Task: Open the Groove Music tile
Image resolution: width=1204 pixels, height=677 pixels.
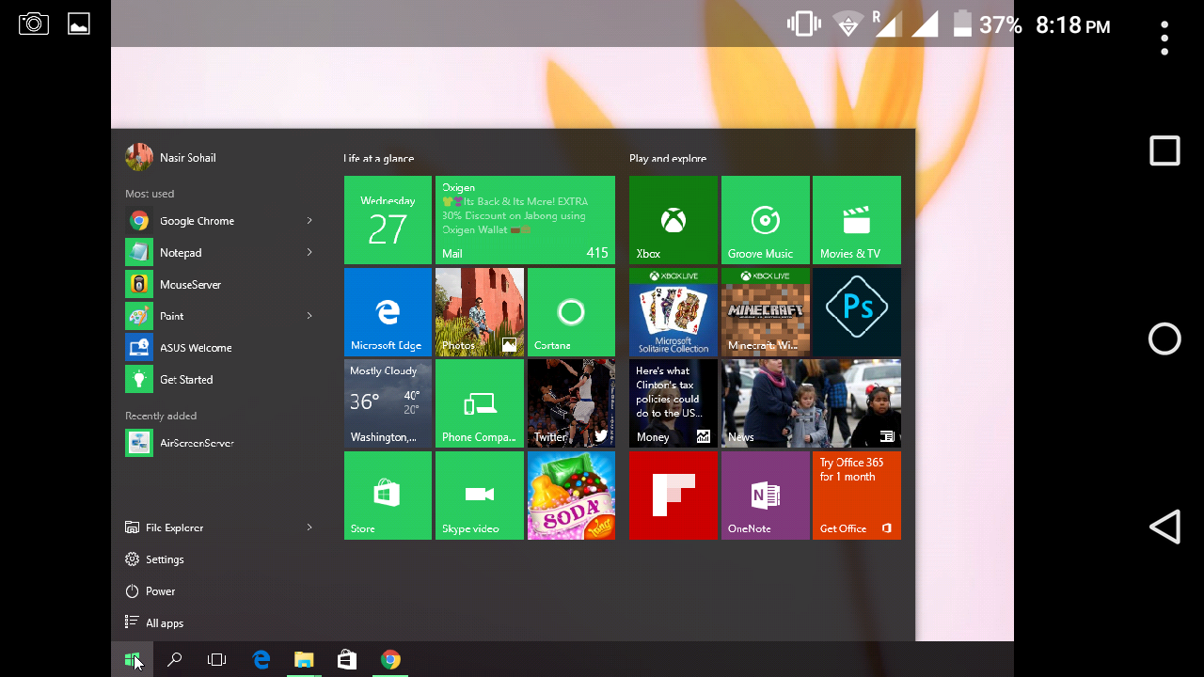Action: pyautogui.click(x=765, y=220)
